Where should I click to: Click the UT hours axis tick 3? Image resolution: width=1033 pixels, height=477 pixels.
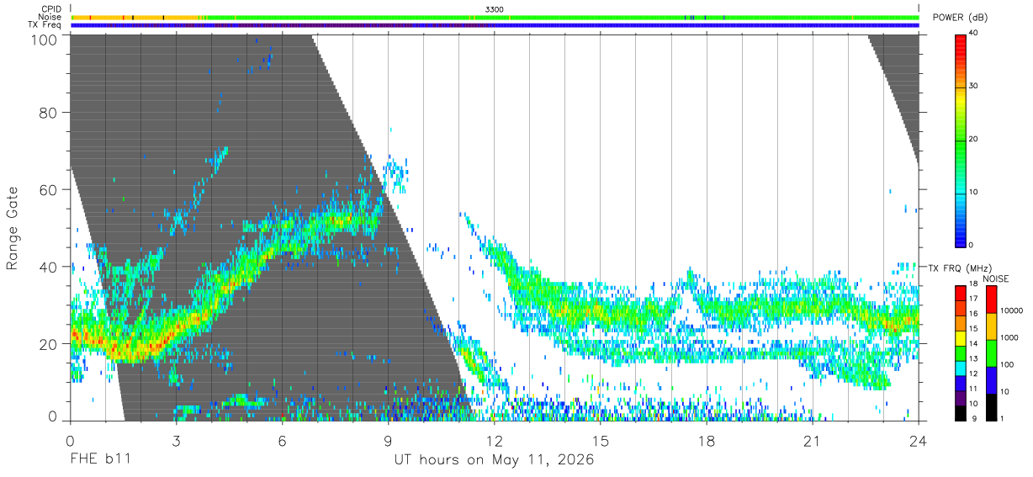coord(177,441)
